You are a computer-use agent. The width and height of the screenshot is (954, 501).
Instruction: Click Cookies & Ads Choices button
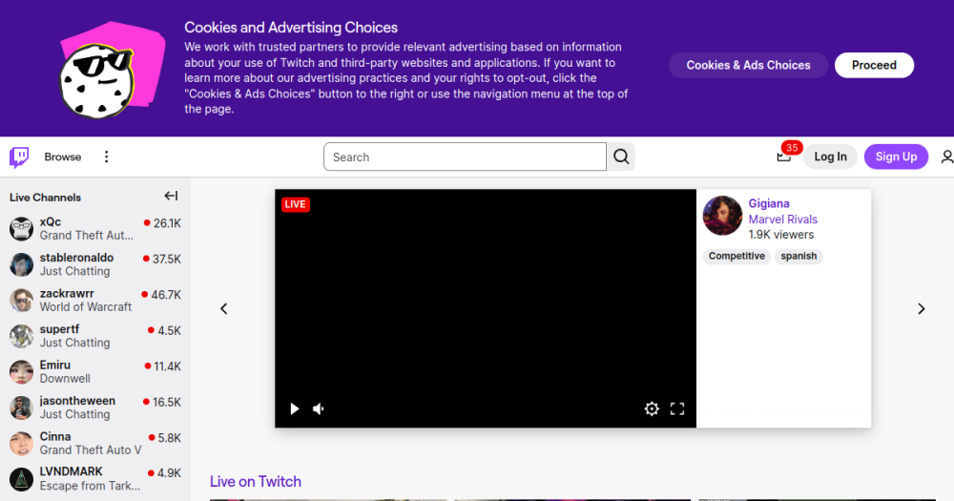coord(748,65)
